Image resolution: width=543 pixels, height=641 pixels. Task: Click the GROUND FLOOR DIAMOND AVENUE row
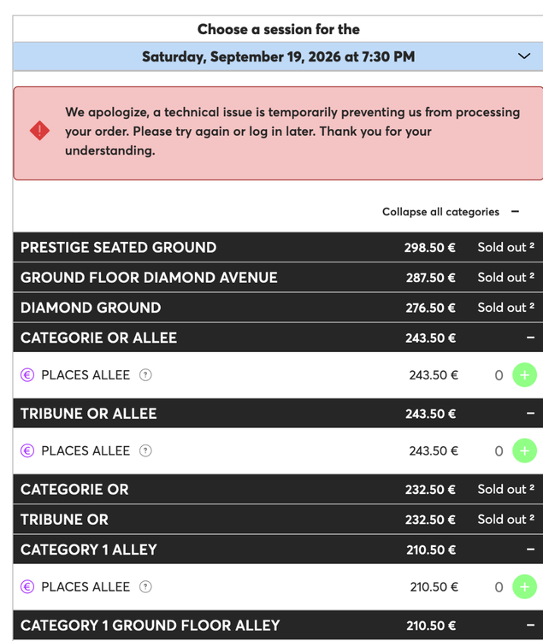click(x=278, y=278)
